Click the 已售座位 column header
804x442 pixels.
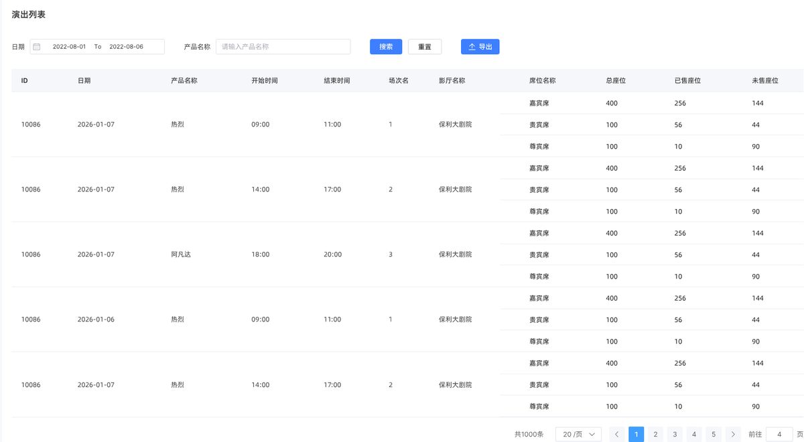pos(688,80)
